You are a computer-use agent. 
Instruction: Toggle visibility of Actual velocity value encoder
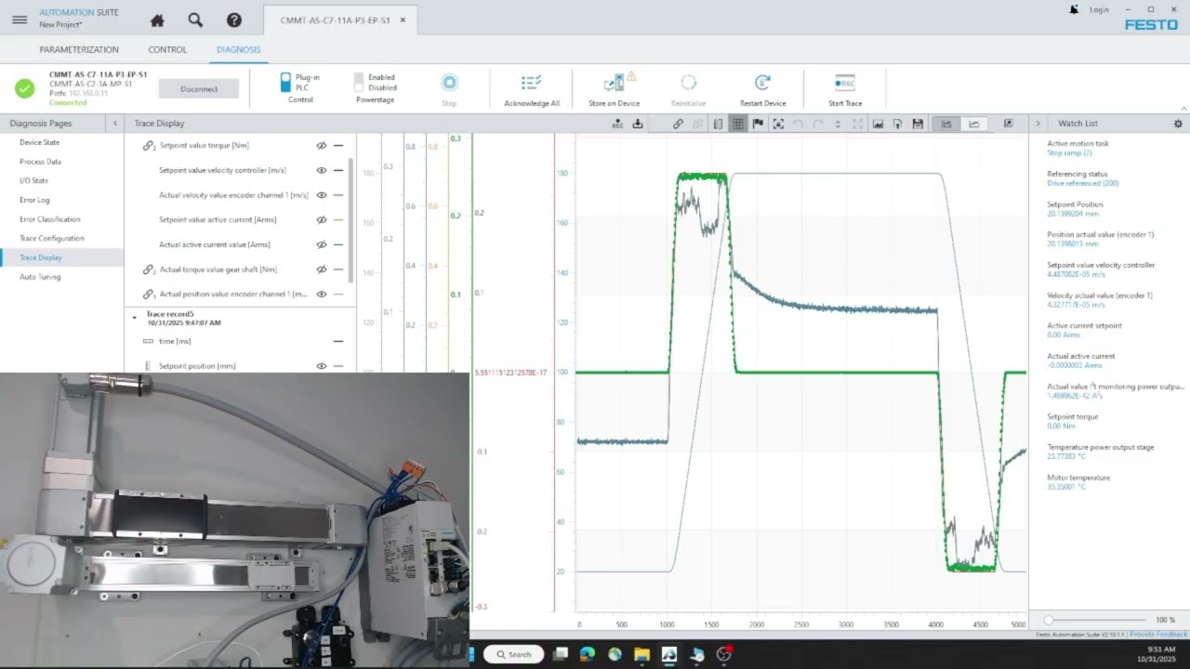tap(322, 195)
